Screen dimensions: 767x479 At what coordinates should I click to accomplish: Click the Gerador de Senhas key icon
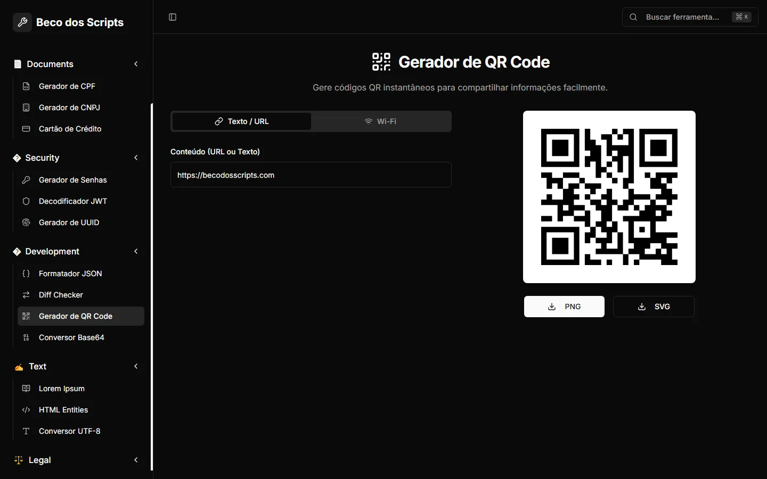pos(26,180)
